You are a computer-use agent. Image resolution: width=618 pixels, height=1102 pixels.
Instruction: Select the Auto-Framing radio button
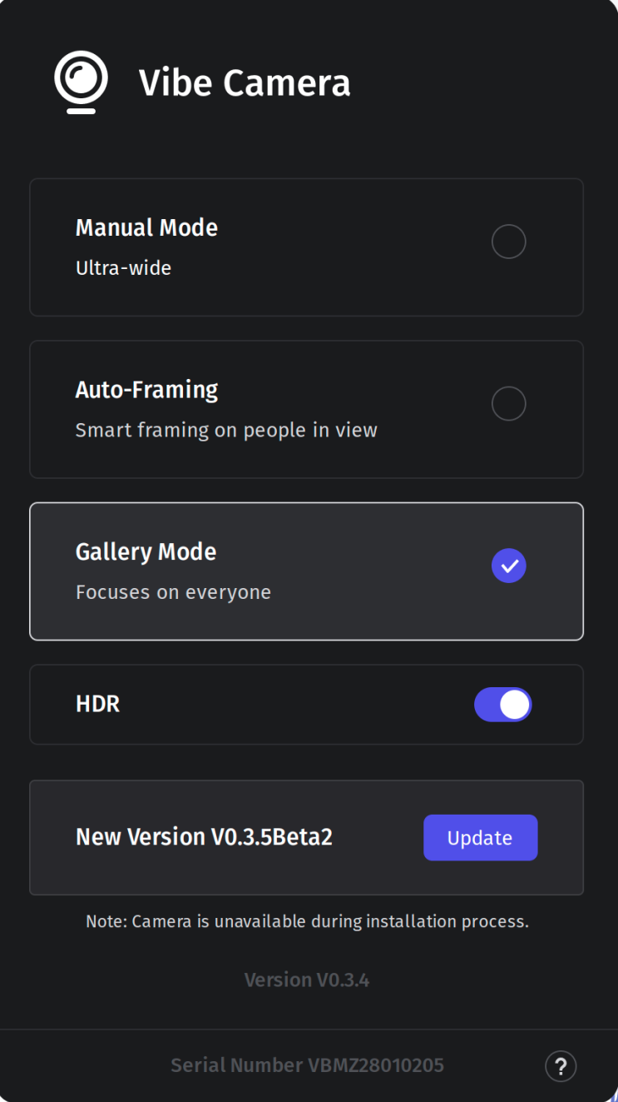509,404
